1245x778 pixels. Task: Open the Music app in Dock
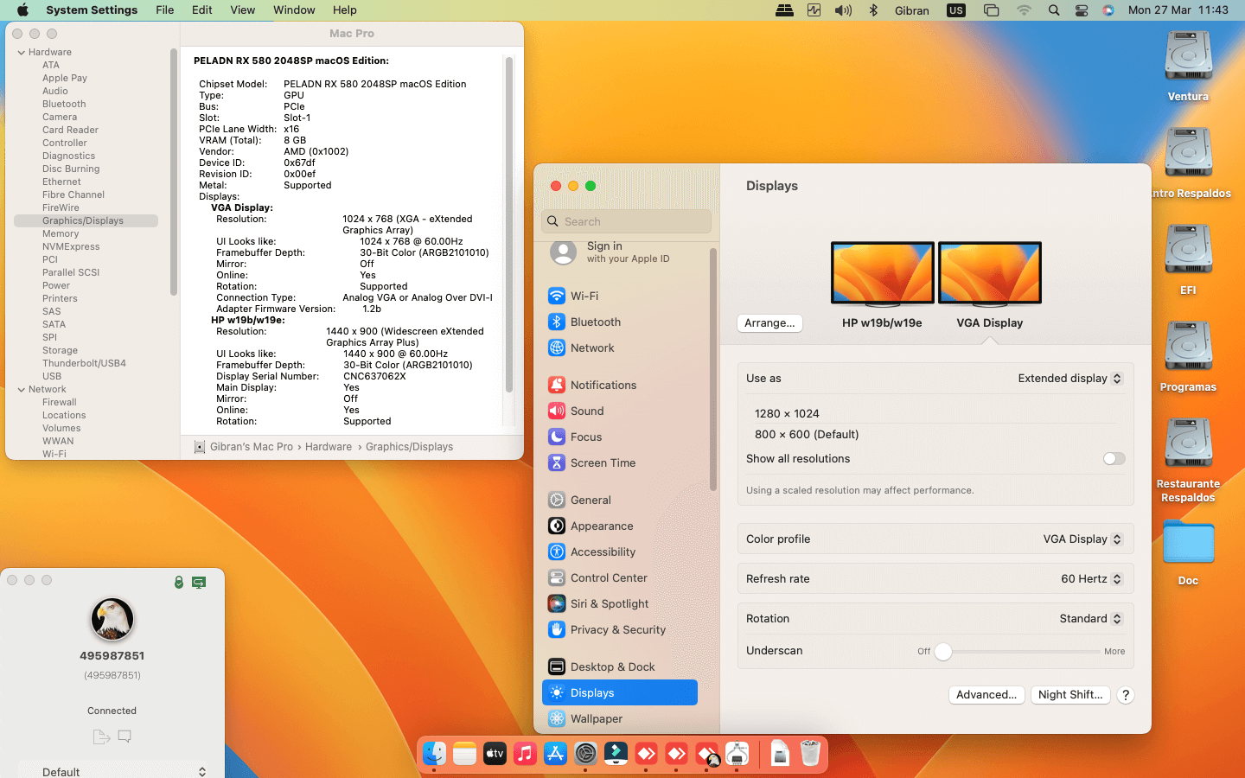[525, 754]
